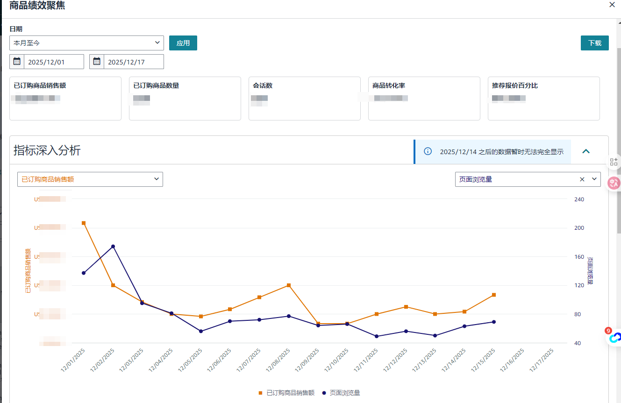Image resolution: width=621 pixels, height=403 pixels.
Task: Toggle 页面浏览量 series in chart legend
Action: pos(341,393)
